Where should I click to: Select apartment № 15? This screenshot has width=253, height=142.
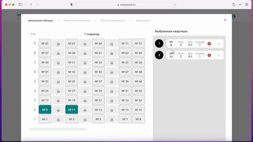pos(125,110)
